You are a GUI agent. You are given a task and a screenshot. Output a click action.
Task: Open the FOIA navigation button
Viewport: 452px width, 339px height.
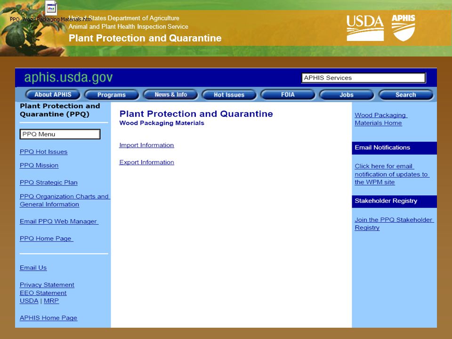(x=288, y=95)
